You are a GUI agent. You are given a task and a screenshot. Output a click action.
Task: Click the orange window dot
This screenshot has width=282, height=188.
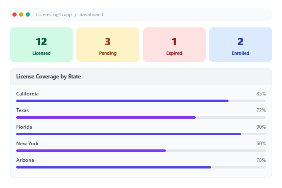(21, 15)
